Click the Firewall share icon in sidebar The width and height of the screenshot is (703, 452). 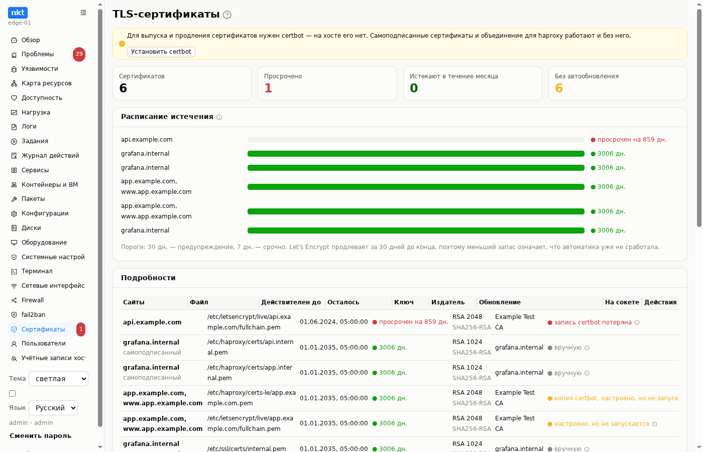point(14,300)
